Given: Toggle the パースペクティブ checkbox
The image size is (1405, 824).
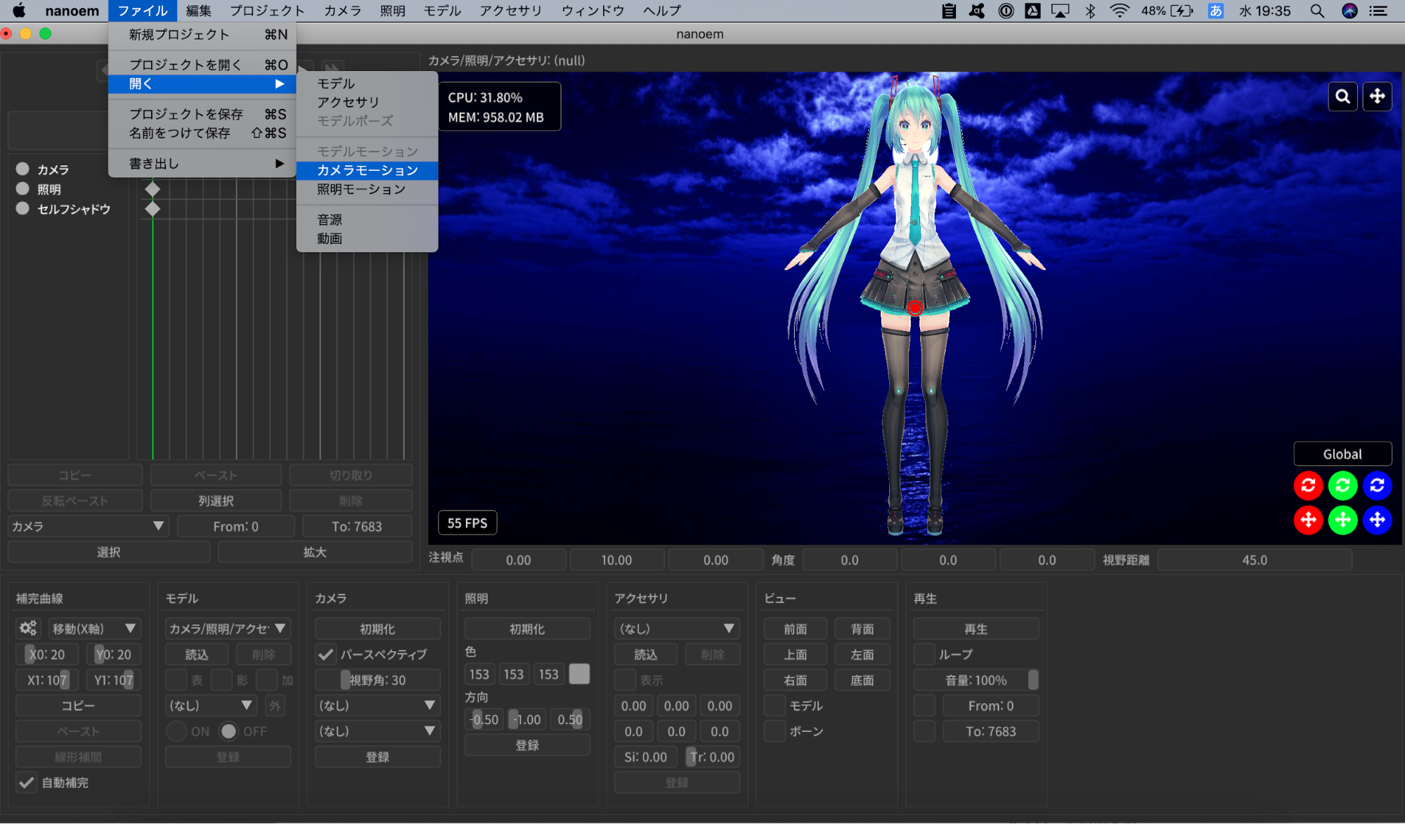Looking at the screenshot, I should point(325,654).
